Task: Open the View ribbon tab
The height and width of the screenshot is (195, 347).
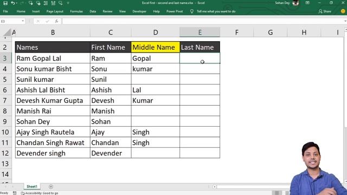Action: pos(123,11)
